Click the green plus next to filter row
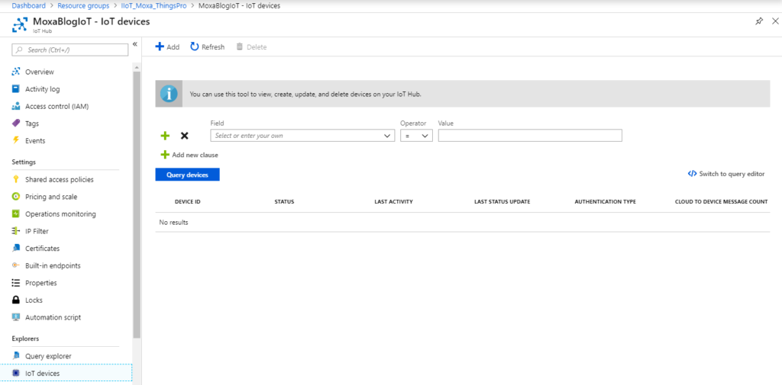The image size is (782, 385). point(165,136)
